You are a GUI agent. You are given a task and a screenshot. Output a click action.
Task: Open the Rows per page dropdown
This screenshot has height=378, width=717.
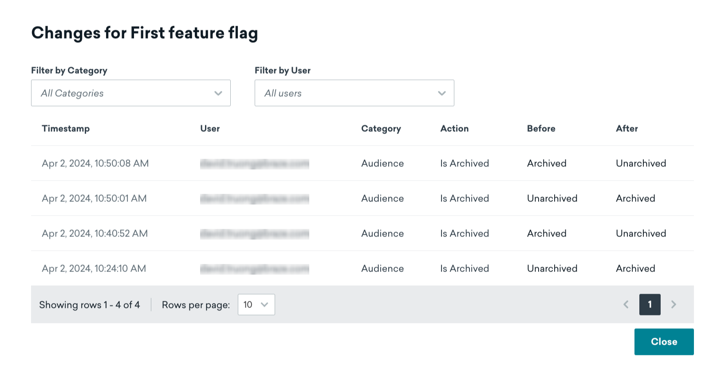tap(256, 305)
